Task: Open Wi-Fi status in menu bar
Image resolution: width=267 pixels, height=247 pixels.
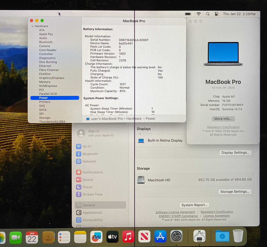Action: pos(199,14)
